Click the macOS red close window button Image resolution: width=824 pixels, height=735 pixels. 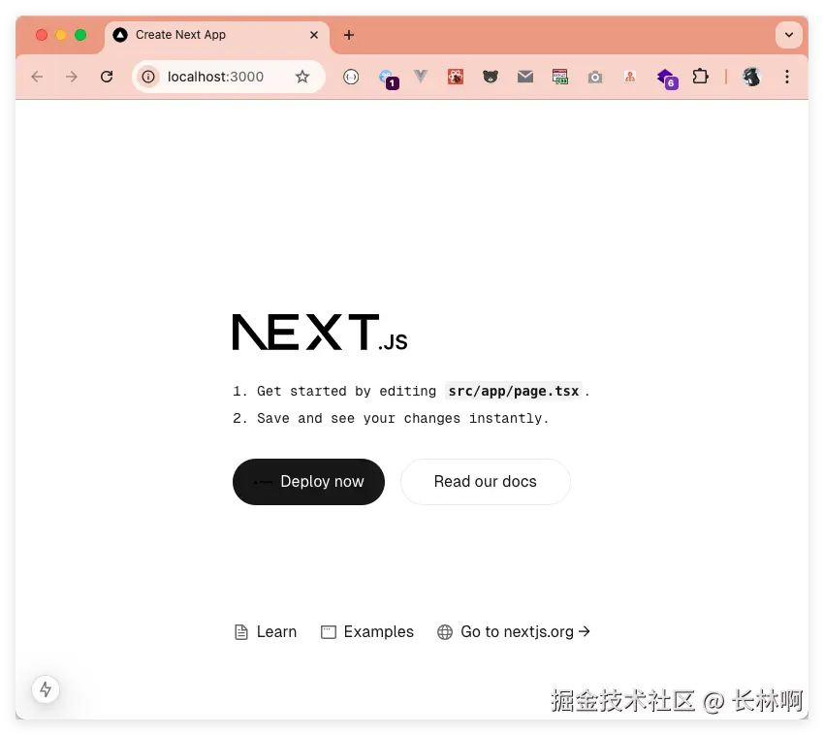(42, 35)
